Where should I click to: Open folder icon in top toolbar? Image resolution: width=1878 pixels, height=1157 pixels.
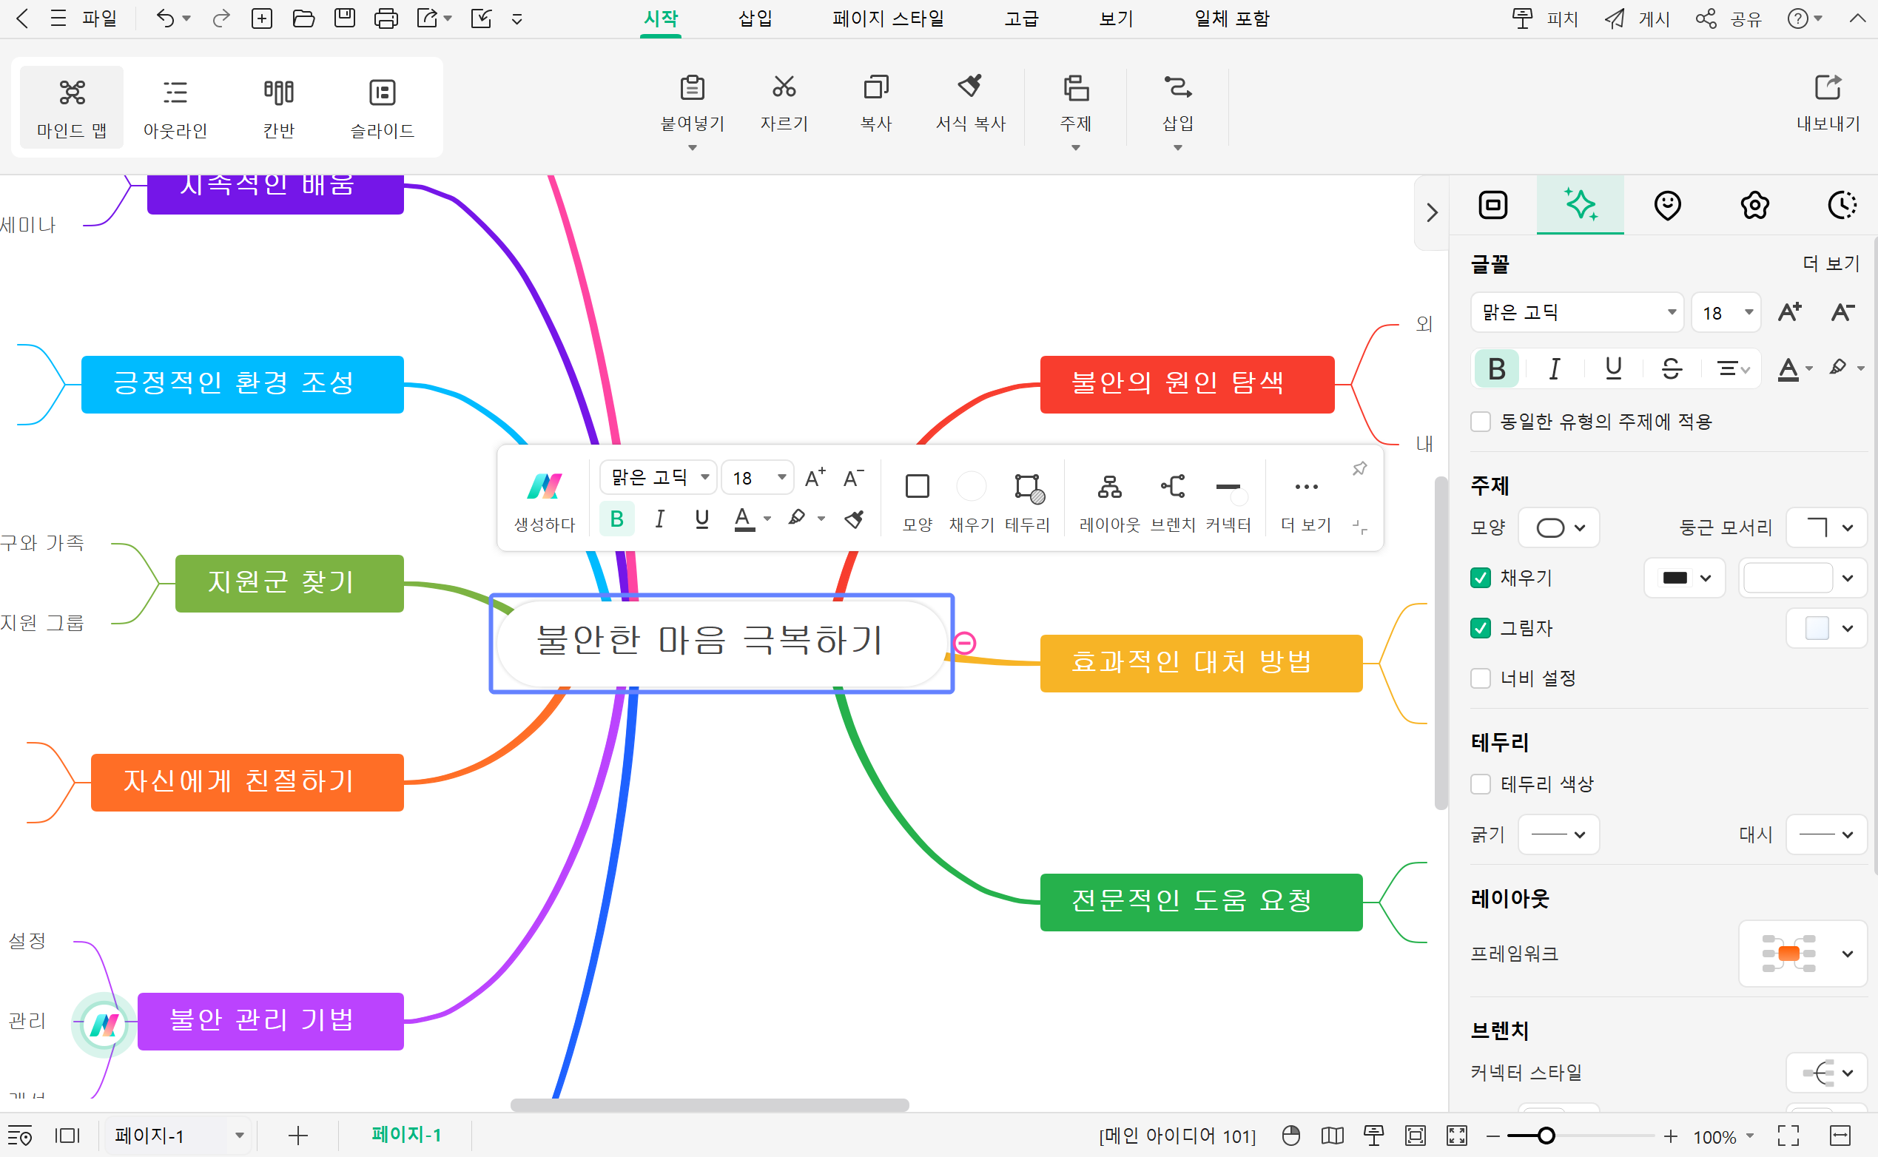[x=303, y=18]
